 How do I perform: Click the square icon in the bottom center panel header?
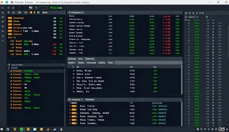[x=69, y=99]
